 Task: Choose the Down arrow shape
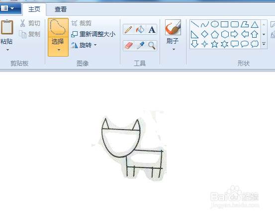(x=194, y=44)
